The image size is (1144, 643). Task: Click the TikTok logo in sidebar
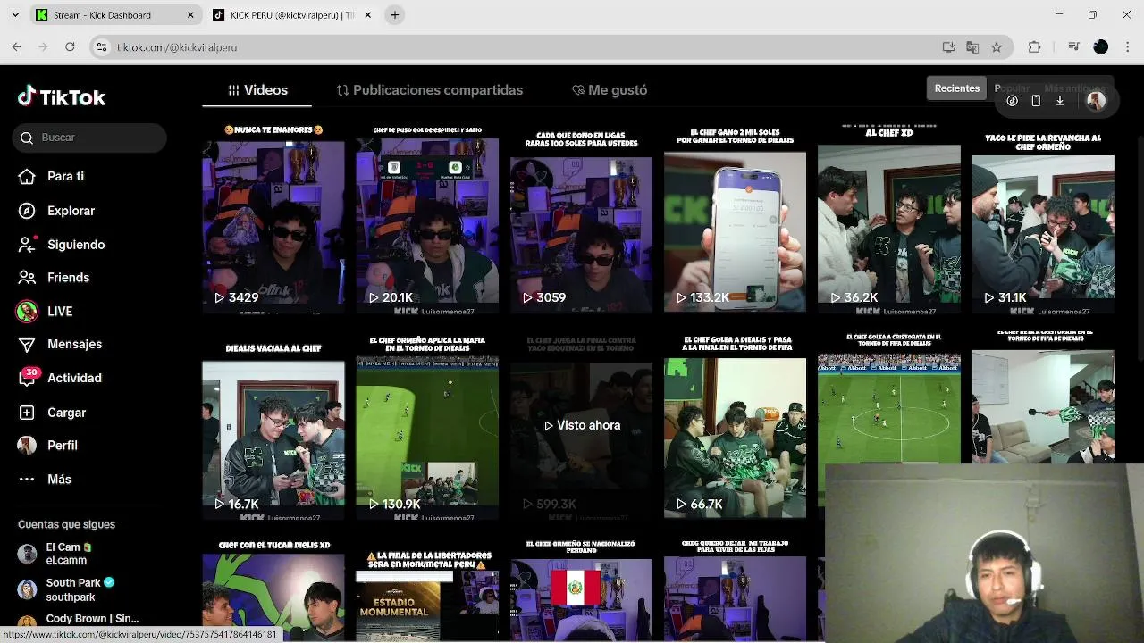click(62, 97)
